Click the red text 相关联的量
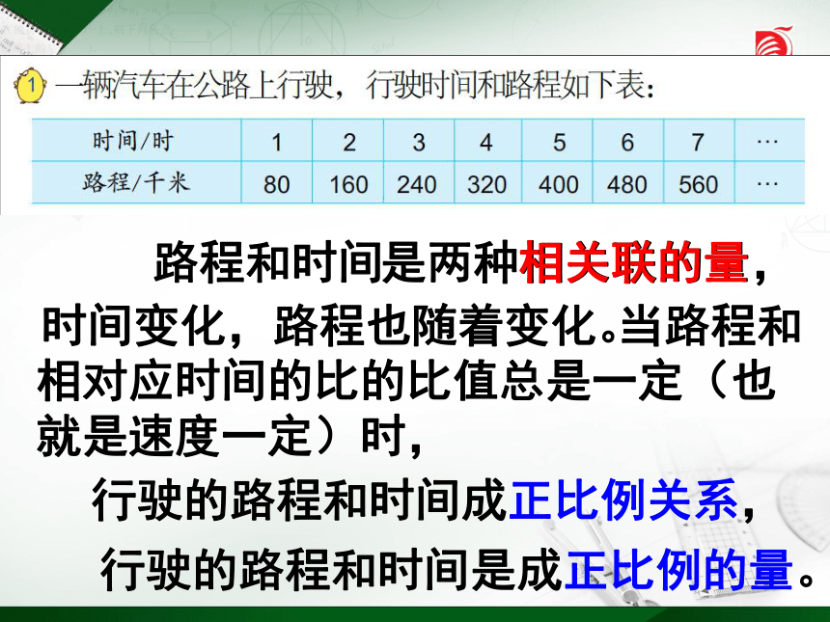Viewport: 830px width, 622px height. 634,261
